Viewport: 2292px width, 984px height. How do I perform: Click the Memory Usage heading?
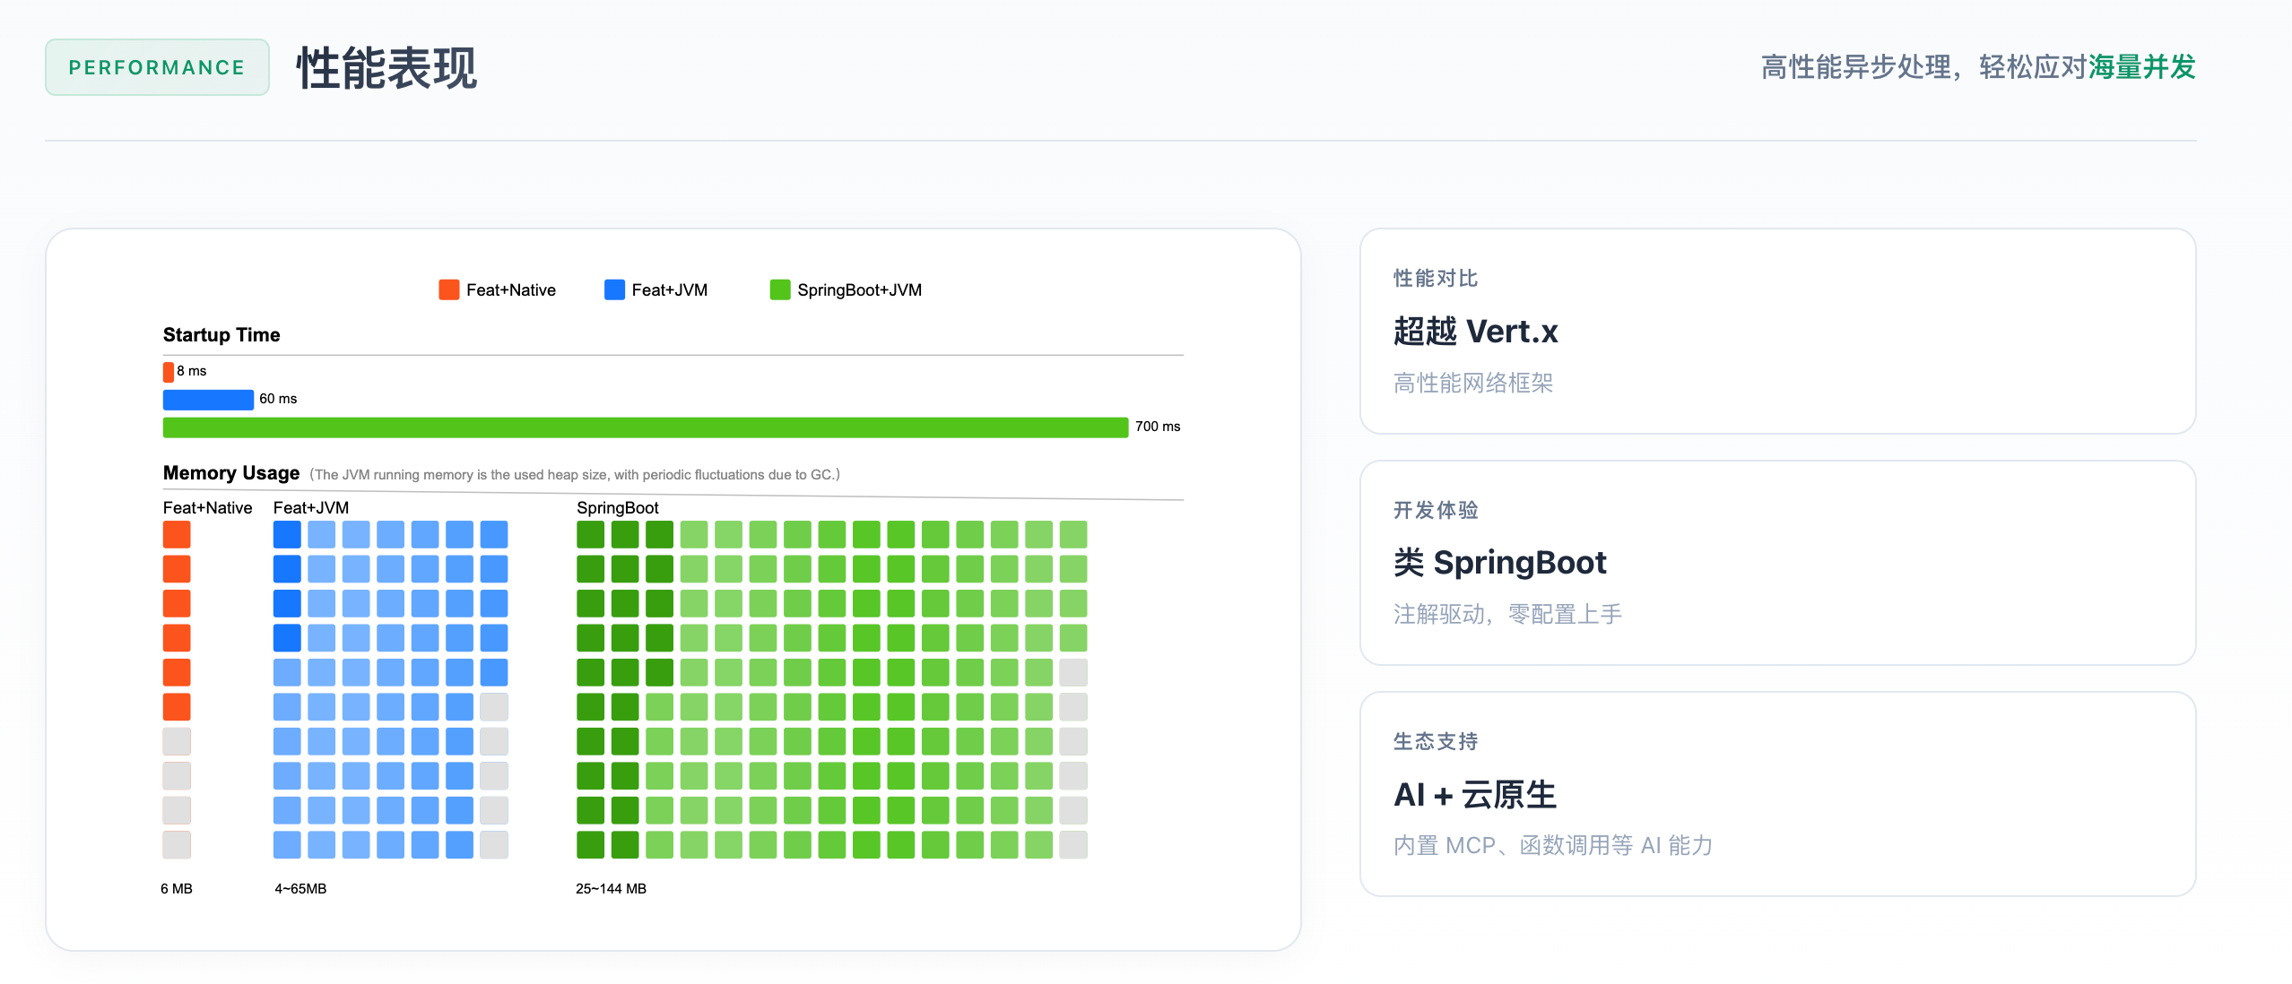click(x=231, y=473)
